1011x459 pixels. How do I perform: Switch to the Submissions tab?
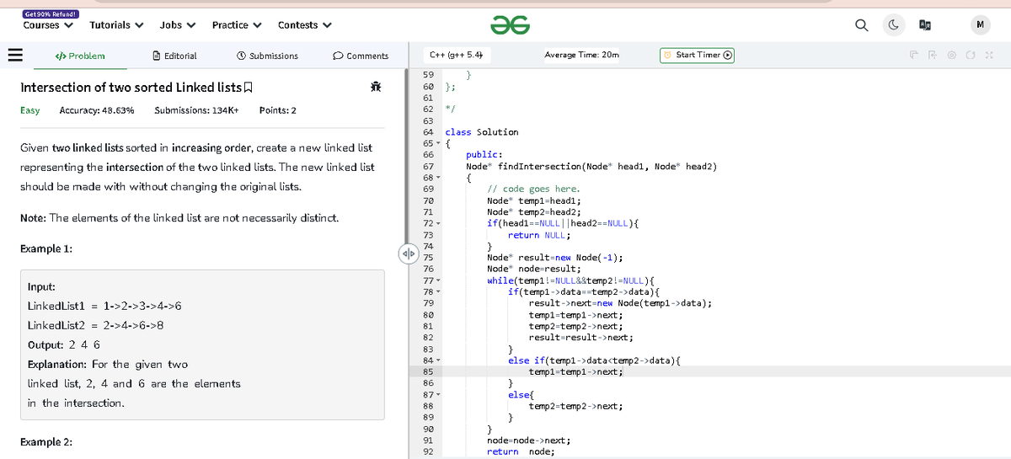268,56
